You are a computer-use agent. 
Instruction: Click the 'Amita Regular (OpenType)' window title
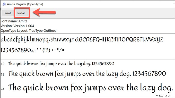[x=25, y=4]
